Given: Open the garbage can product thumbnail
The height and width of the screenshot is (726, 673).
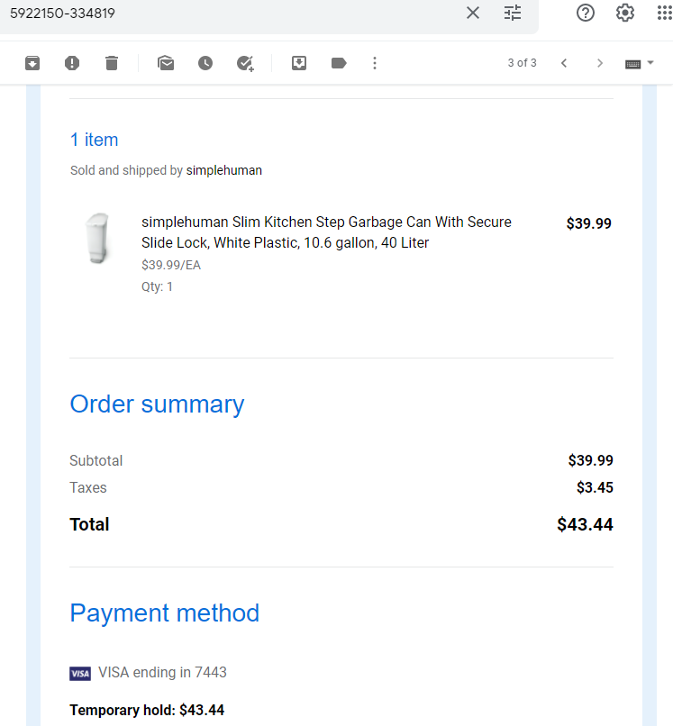Looking at the screenshot, I should coord(98,239).
